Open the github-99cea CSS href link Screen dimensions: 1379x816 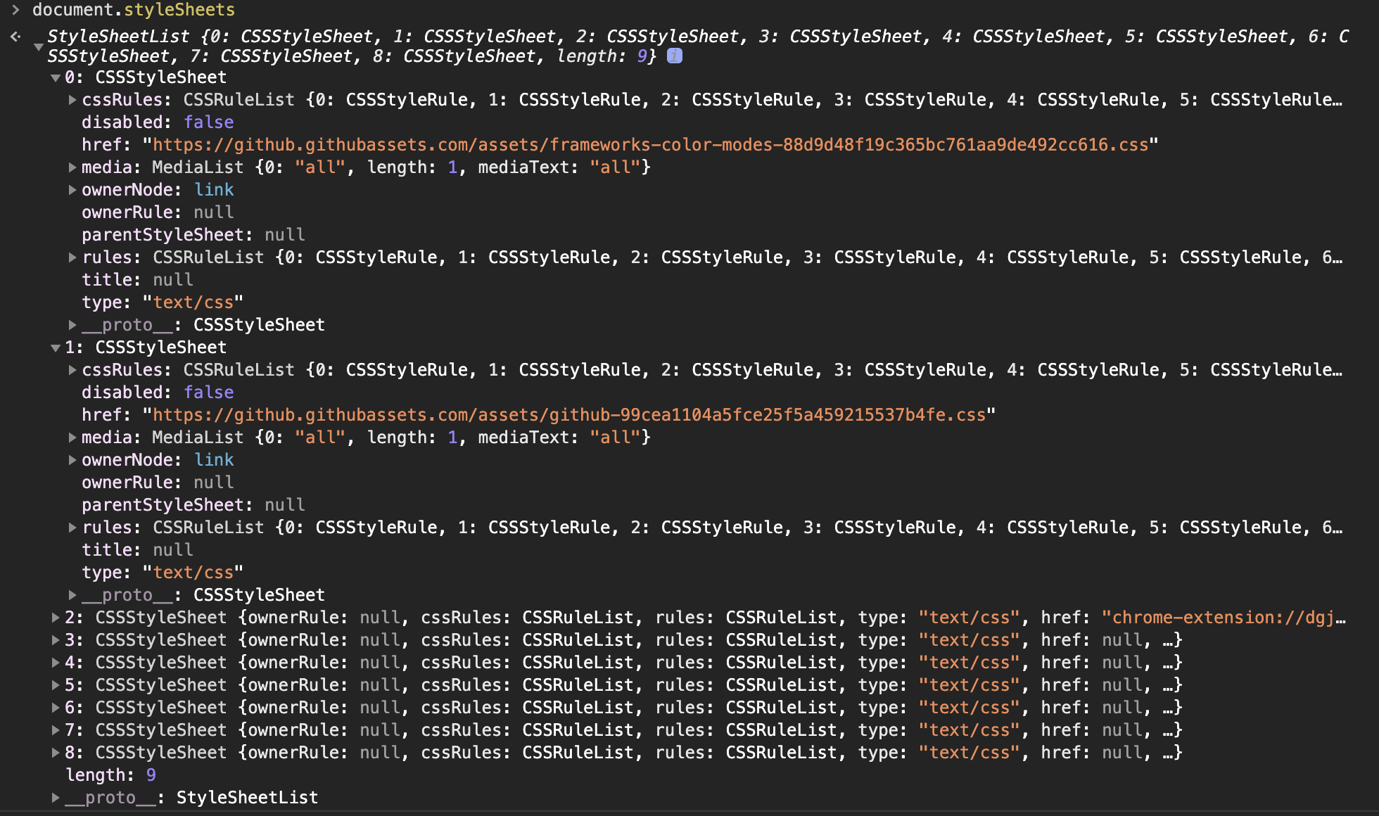coord(568,415)
